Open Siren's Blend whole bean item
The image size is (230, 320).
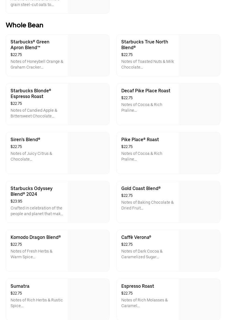pos(25,139)
